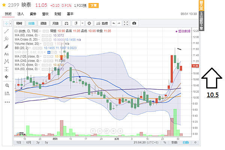
Task: Toggle the 自動 auto scale option
Action: click(186, 142)
